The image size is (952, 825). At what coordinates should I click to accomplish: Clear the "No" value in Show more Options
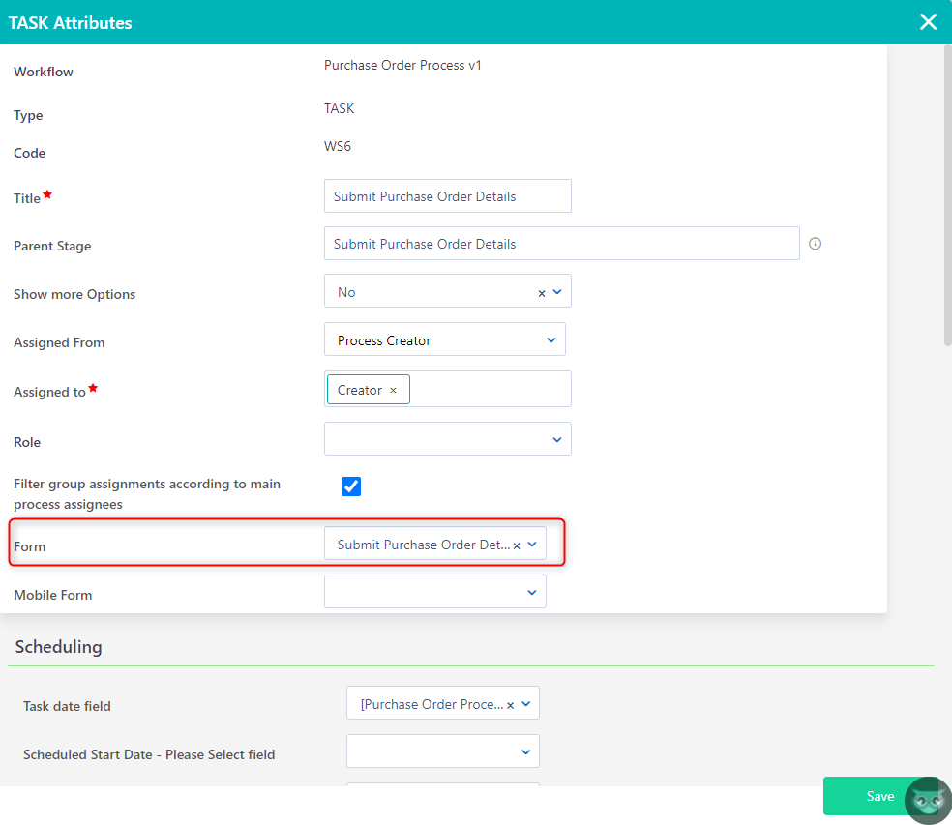[541, 291]
